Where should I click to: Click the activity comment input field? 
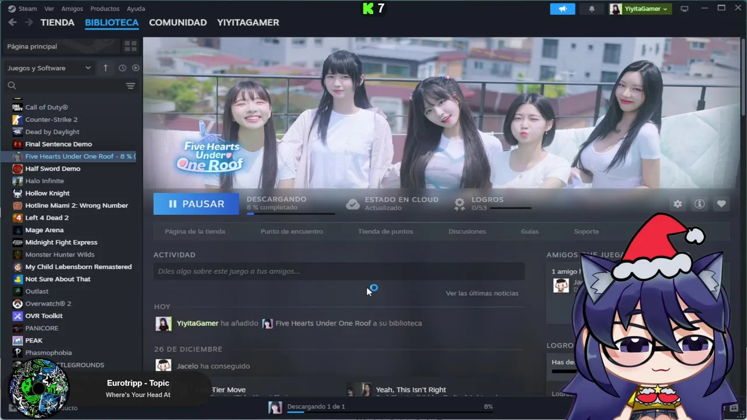point(339,271)
